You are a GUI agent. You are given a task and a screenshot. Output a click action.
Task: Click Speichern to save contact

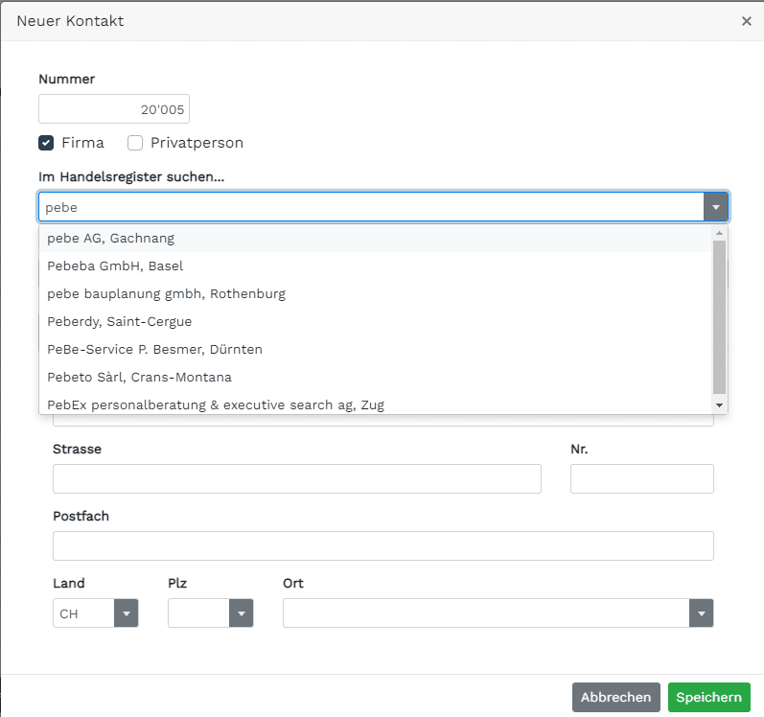point(709,697)
